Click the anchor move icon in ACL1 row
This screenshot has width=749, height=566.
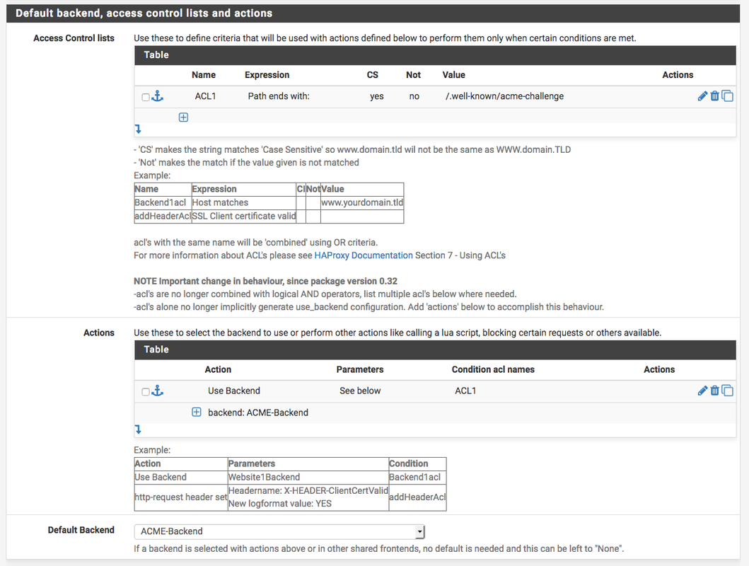point(158,96)
